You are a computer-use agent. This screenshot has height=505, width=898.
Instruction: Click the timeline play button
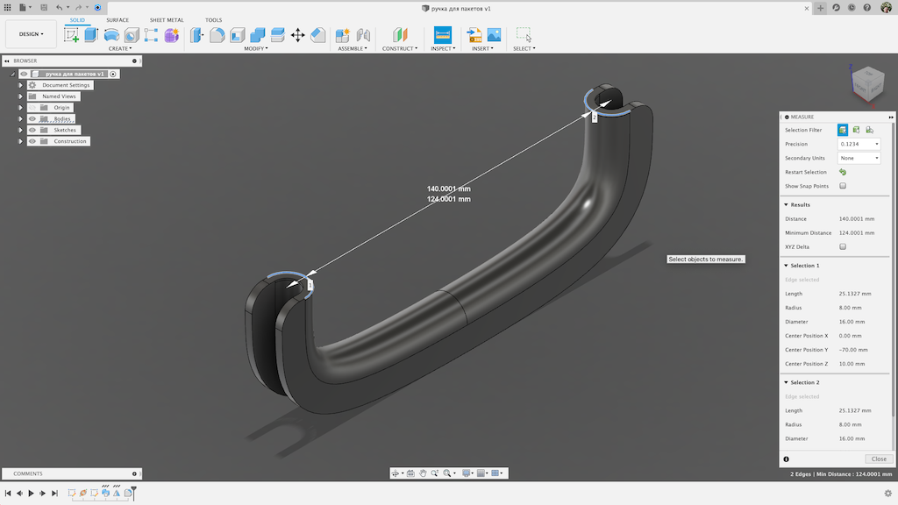coord(31,493)
